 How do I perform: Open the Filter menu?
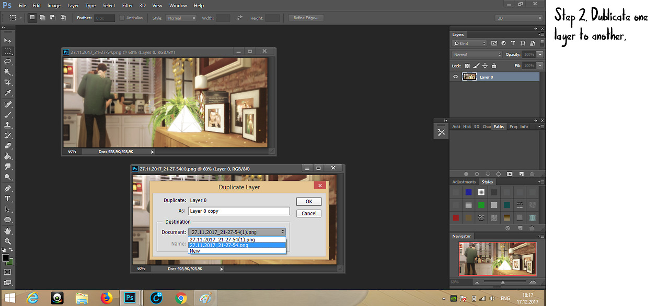coord(128,5)
